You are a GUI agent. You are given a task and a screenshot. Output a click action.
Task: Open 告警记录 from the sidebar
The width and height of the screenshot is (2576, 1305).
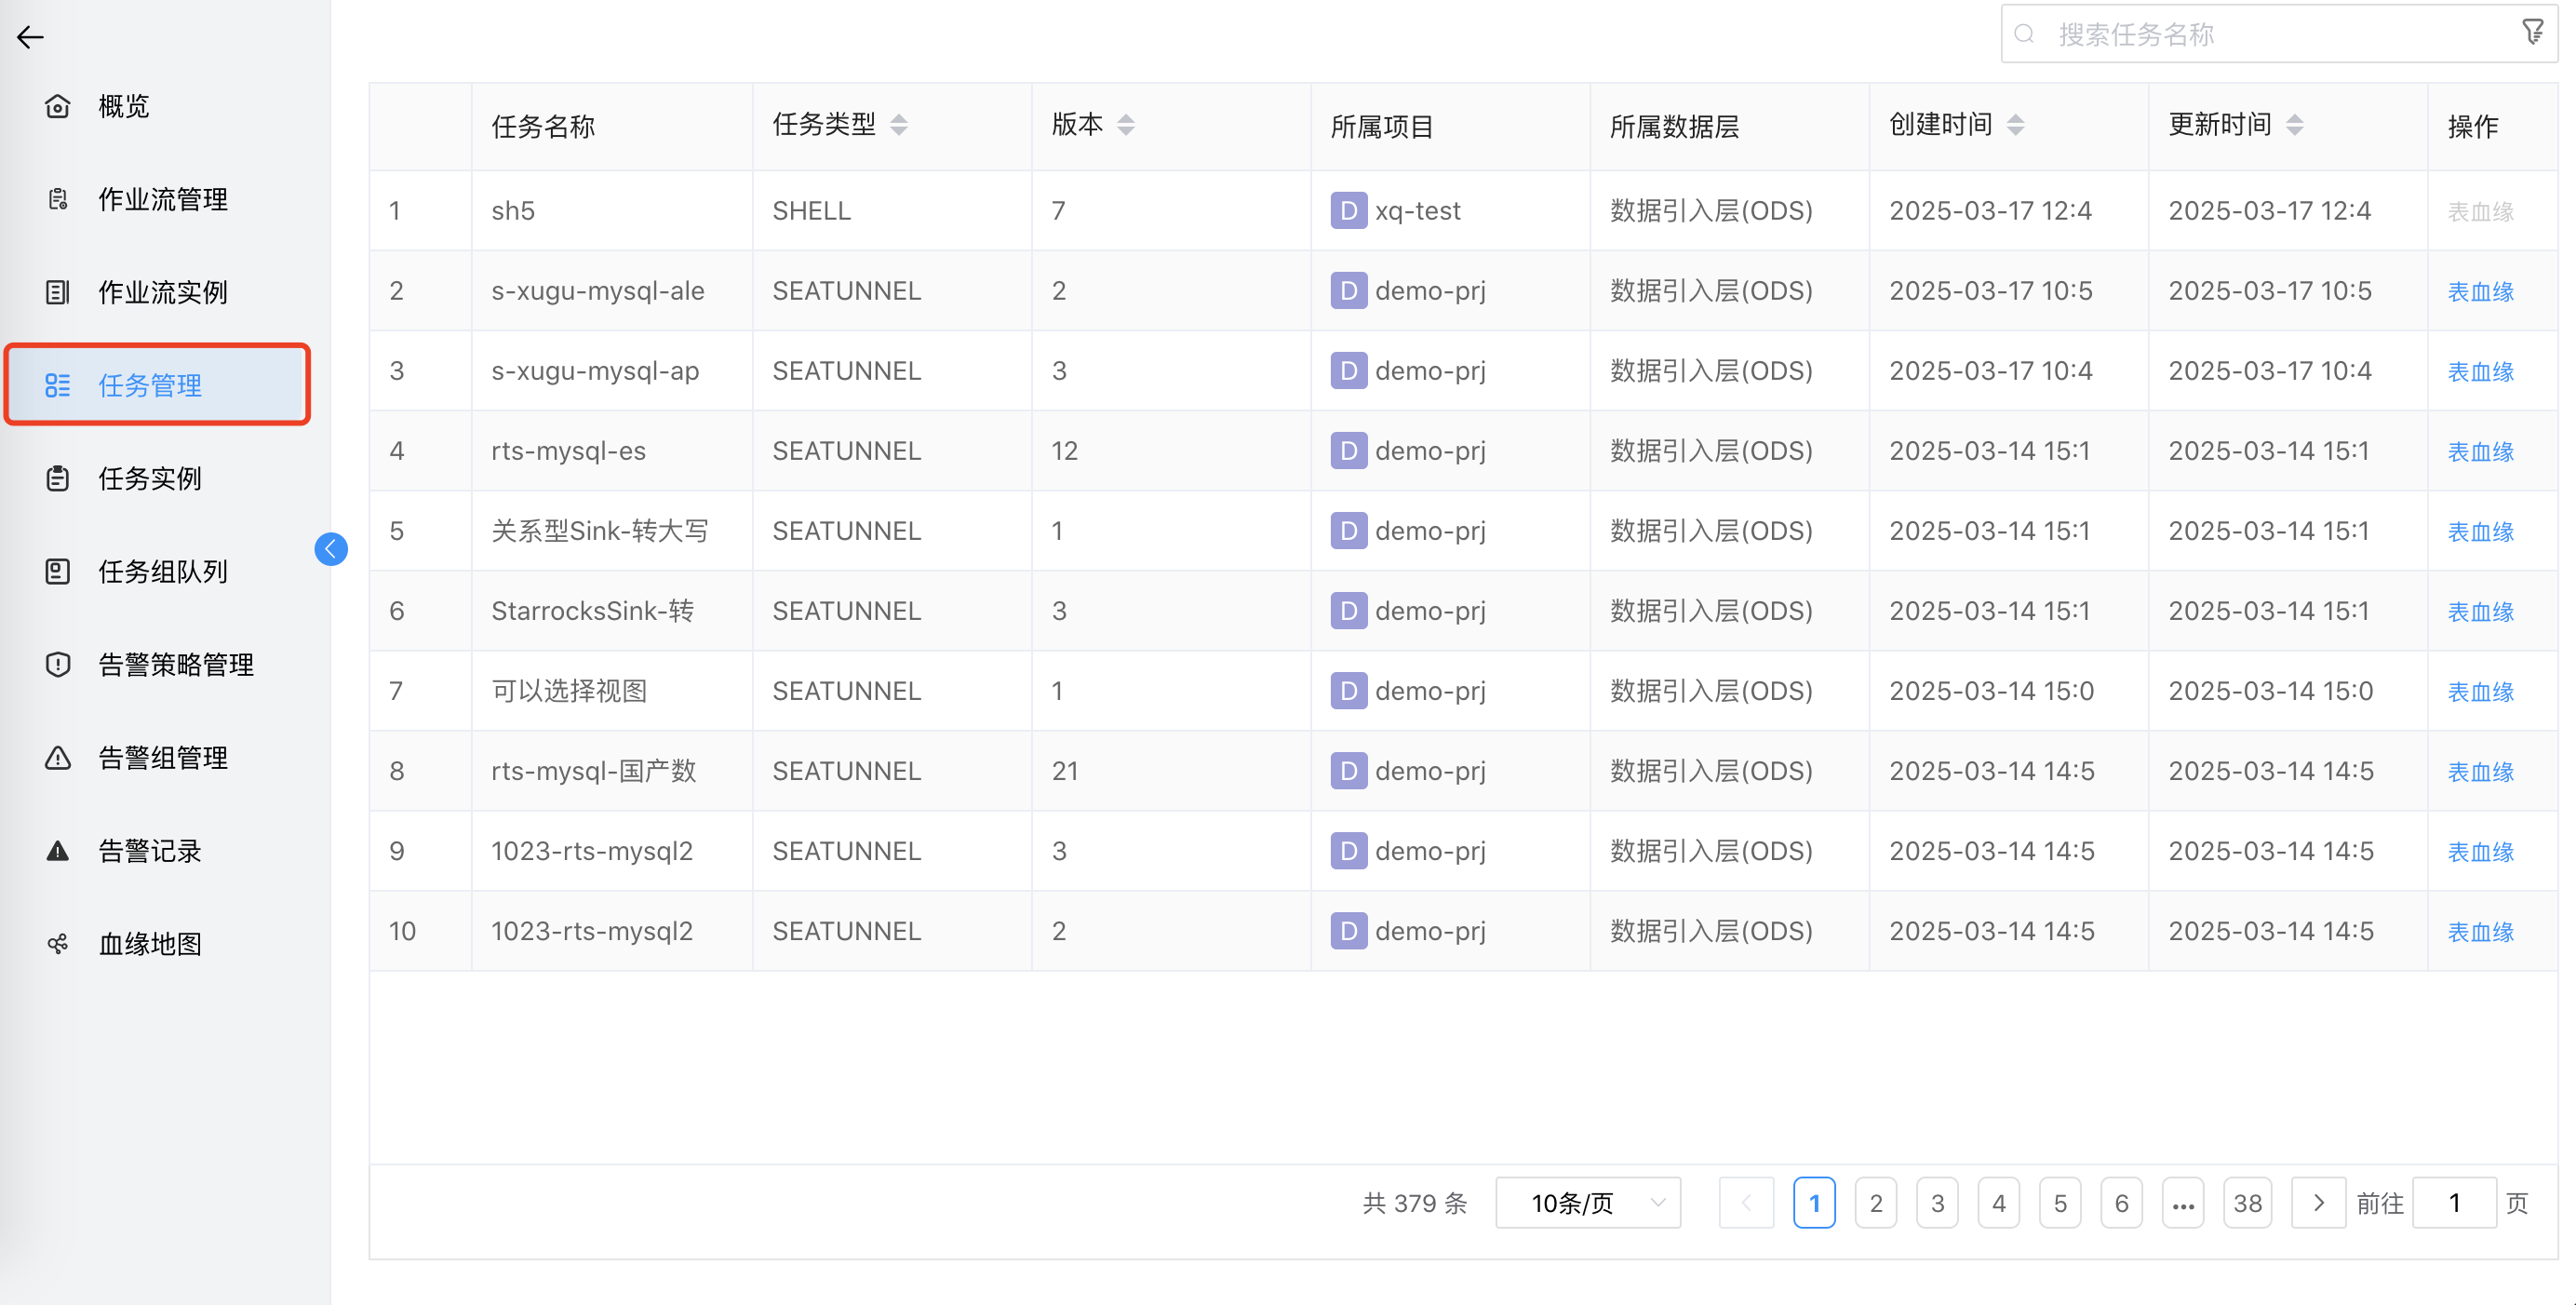tap(148, 850)
